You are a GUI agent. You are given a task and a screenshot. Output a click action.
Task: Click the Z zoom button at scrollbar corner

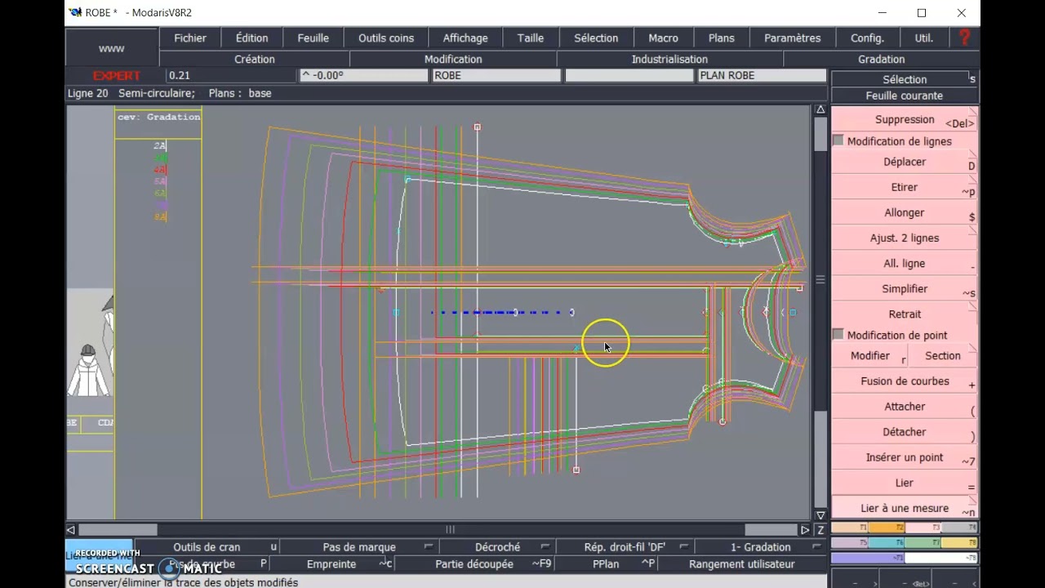[x=820, y=530]
